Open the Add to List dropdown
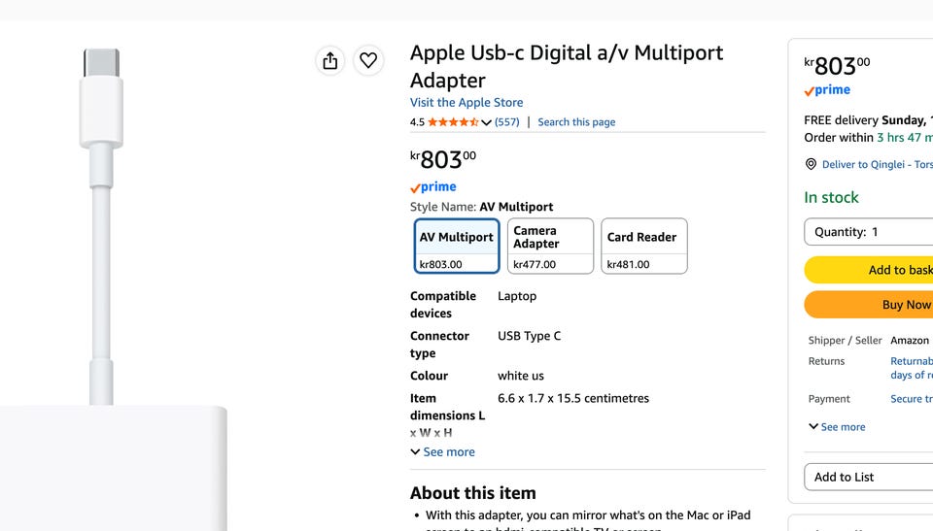 pos(869,477)
